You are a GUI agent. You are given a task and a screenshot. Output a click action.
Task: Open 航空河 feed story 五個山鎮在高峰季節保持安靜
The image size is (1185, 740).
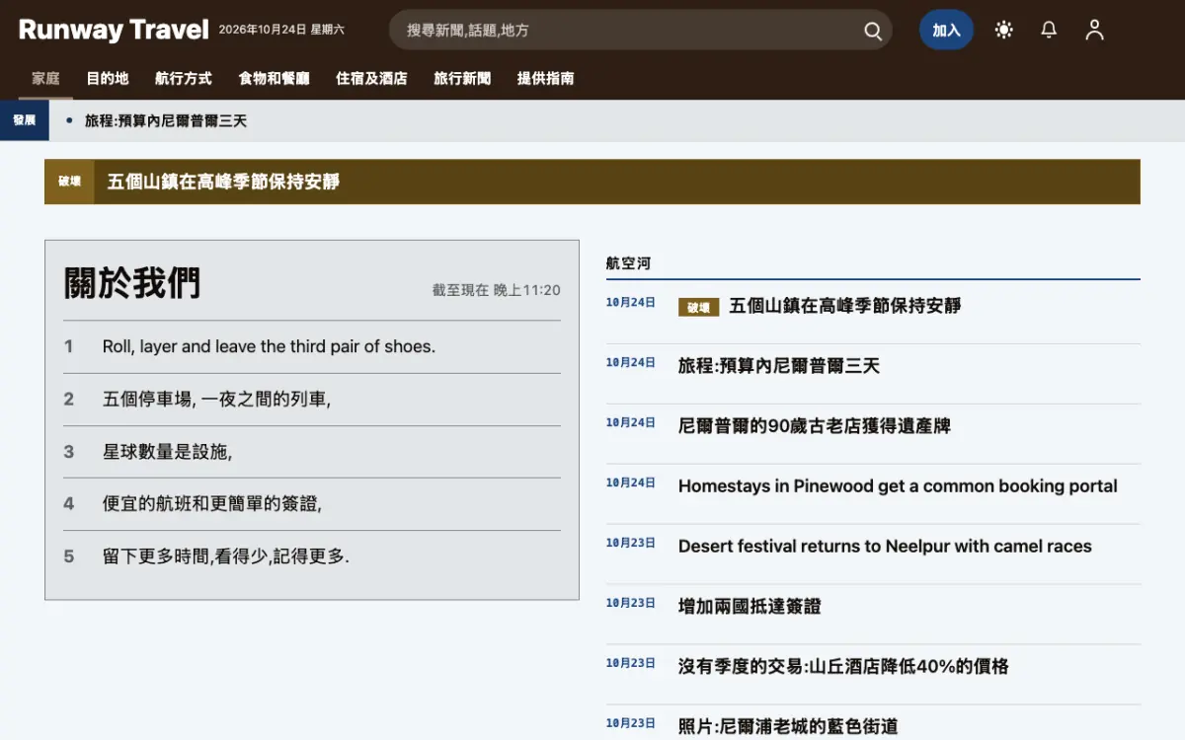coord(845,306)
